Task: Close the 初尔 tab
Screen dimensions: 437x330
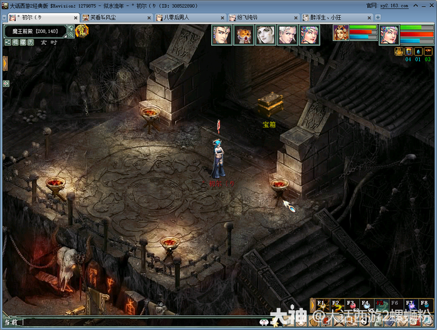Action: click(75, 18)
